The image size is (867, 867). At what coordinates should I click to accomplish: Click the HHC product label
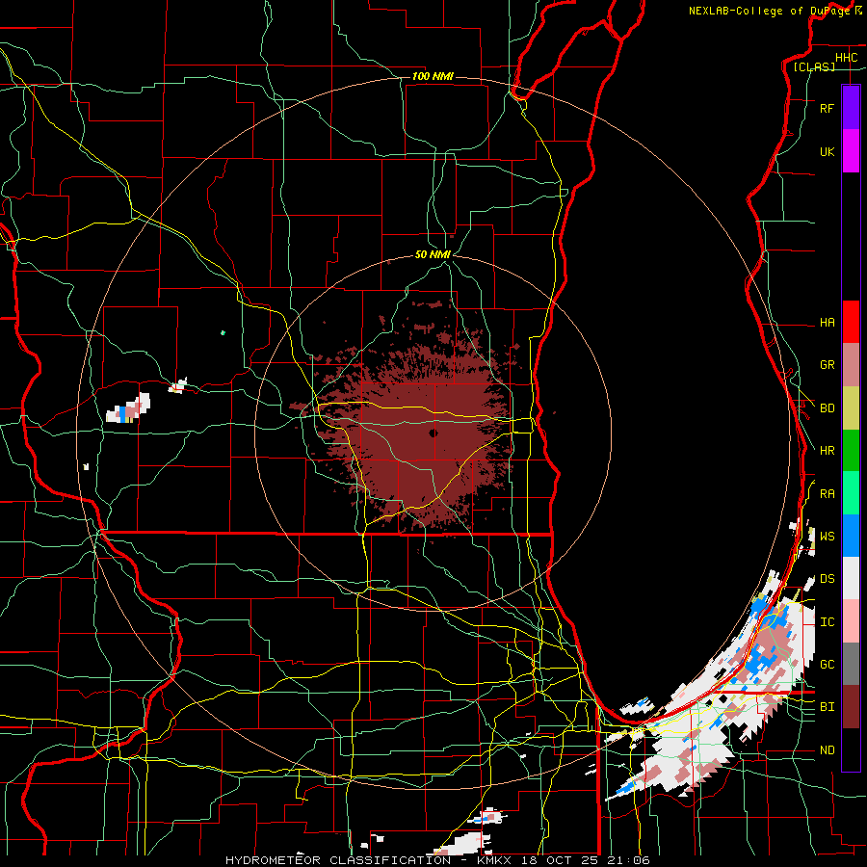pos(846,58)
